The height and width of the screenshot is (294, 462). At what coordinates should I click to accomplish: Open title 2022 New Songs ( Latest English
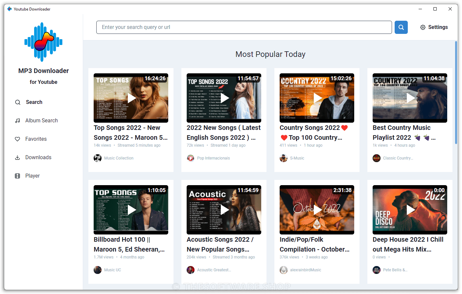(x=224, y=133)
